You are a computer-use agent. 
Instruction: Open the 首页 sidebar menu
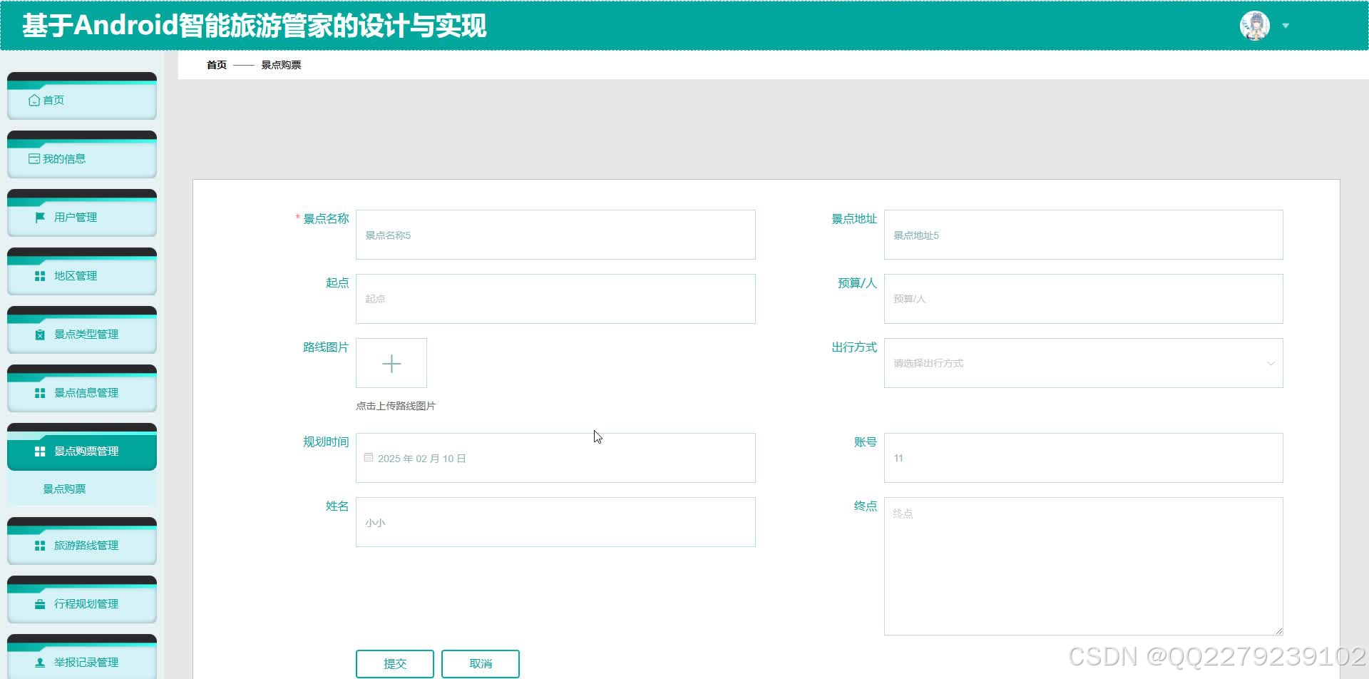[x=82, y=96]
